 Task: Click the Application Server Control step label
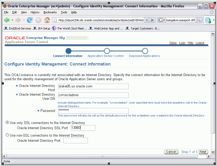pyautogui.click(x=105, y=56)
